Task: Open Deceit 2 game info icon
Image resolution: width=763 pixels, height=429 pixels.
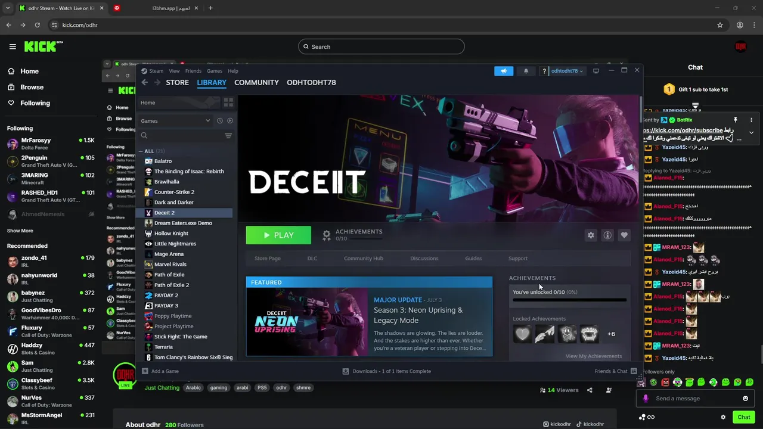Action: coord(607,235)
